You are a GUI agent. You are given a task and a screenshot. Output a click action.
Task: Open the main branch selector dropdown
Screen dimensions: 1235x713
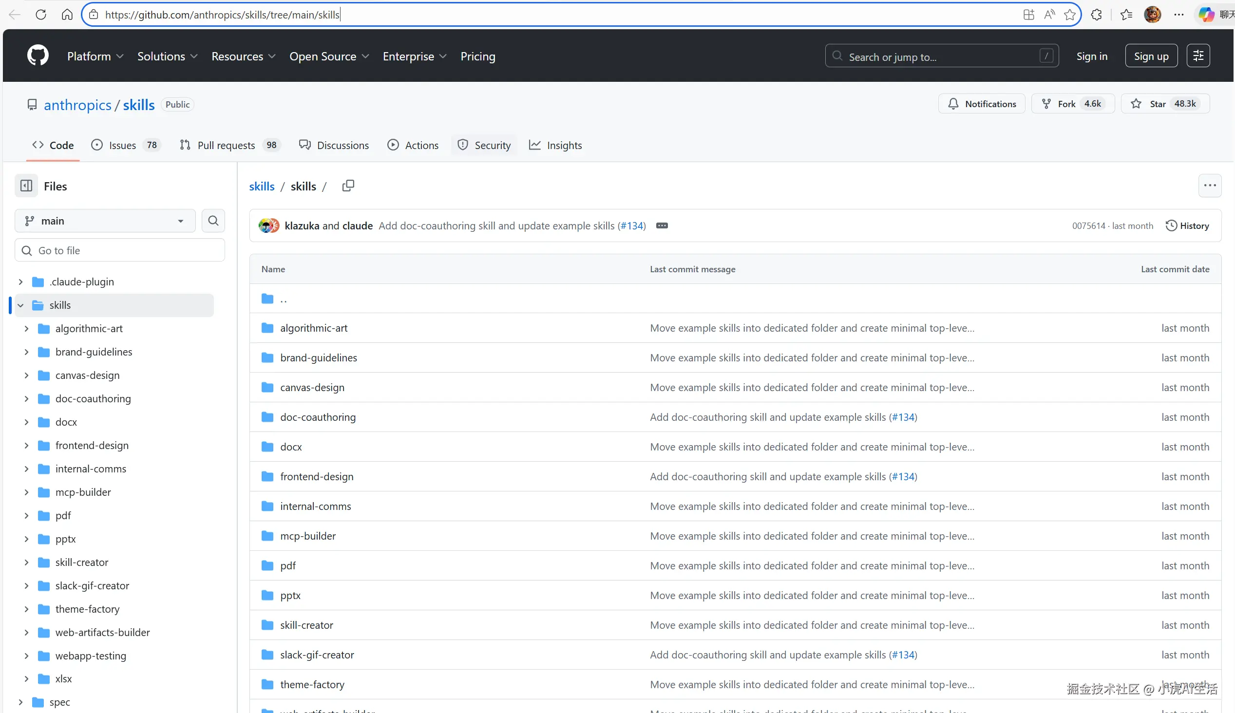pos(105,221)
